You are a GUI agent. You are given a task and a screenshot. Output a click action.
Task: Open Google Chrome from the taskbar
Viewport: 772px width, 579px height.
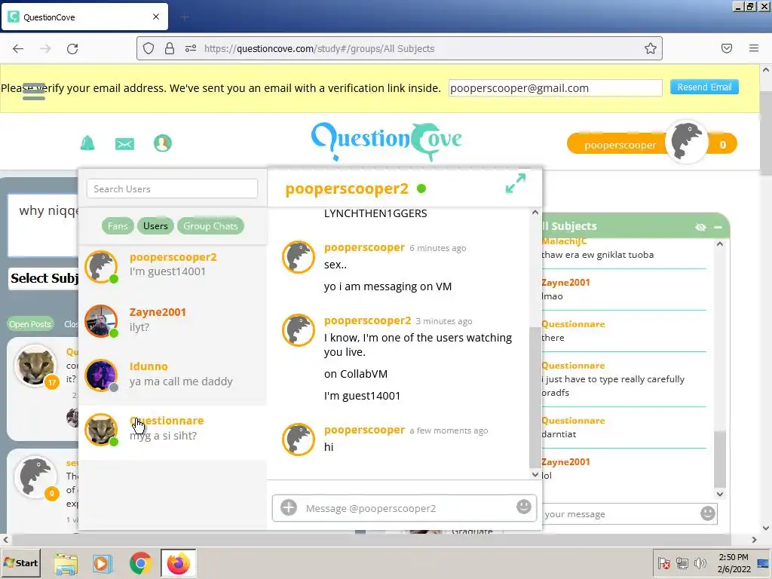pos(141,563)
